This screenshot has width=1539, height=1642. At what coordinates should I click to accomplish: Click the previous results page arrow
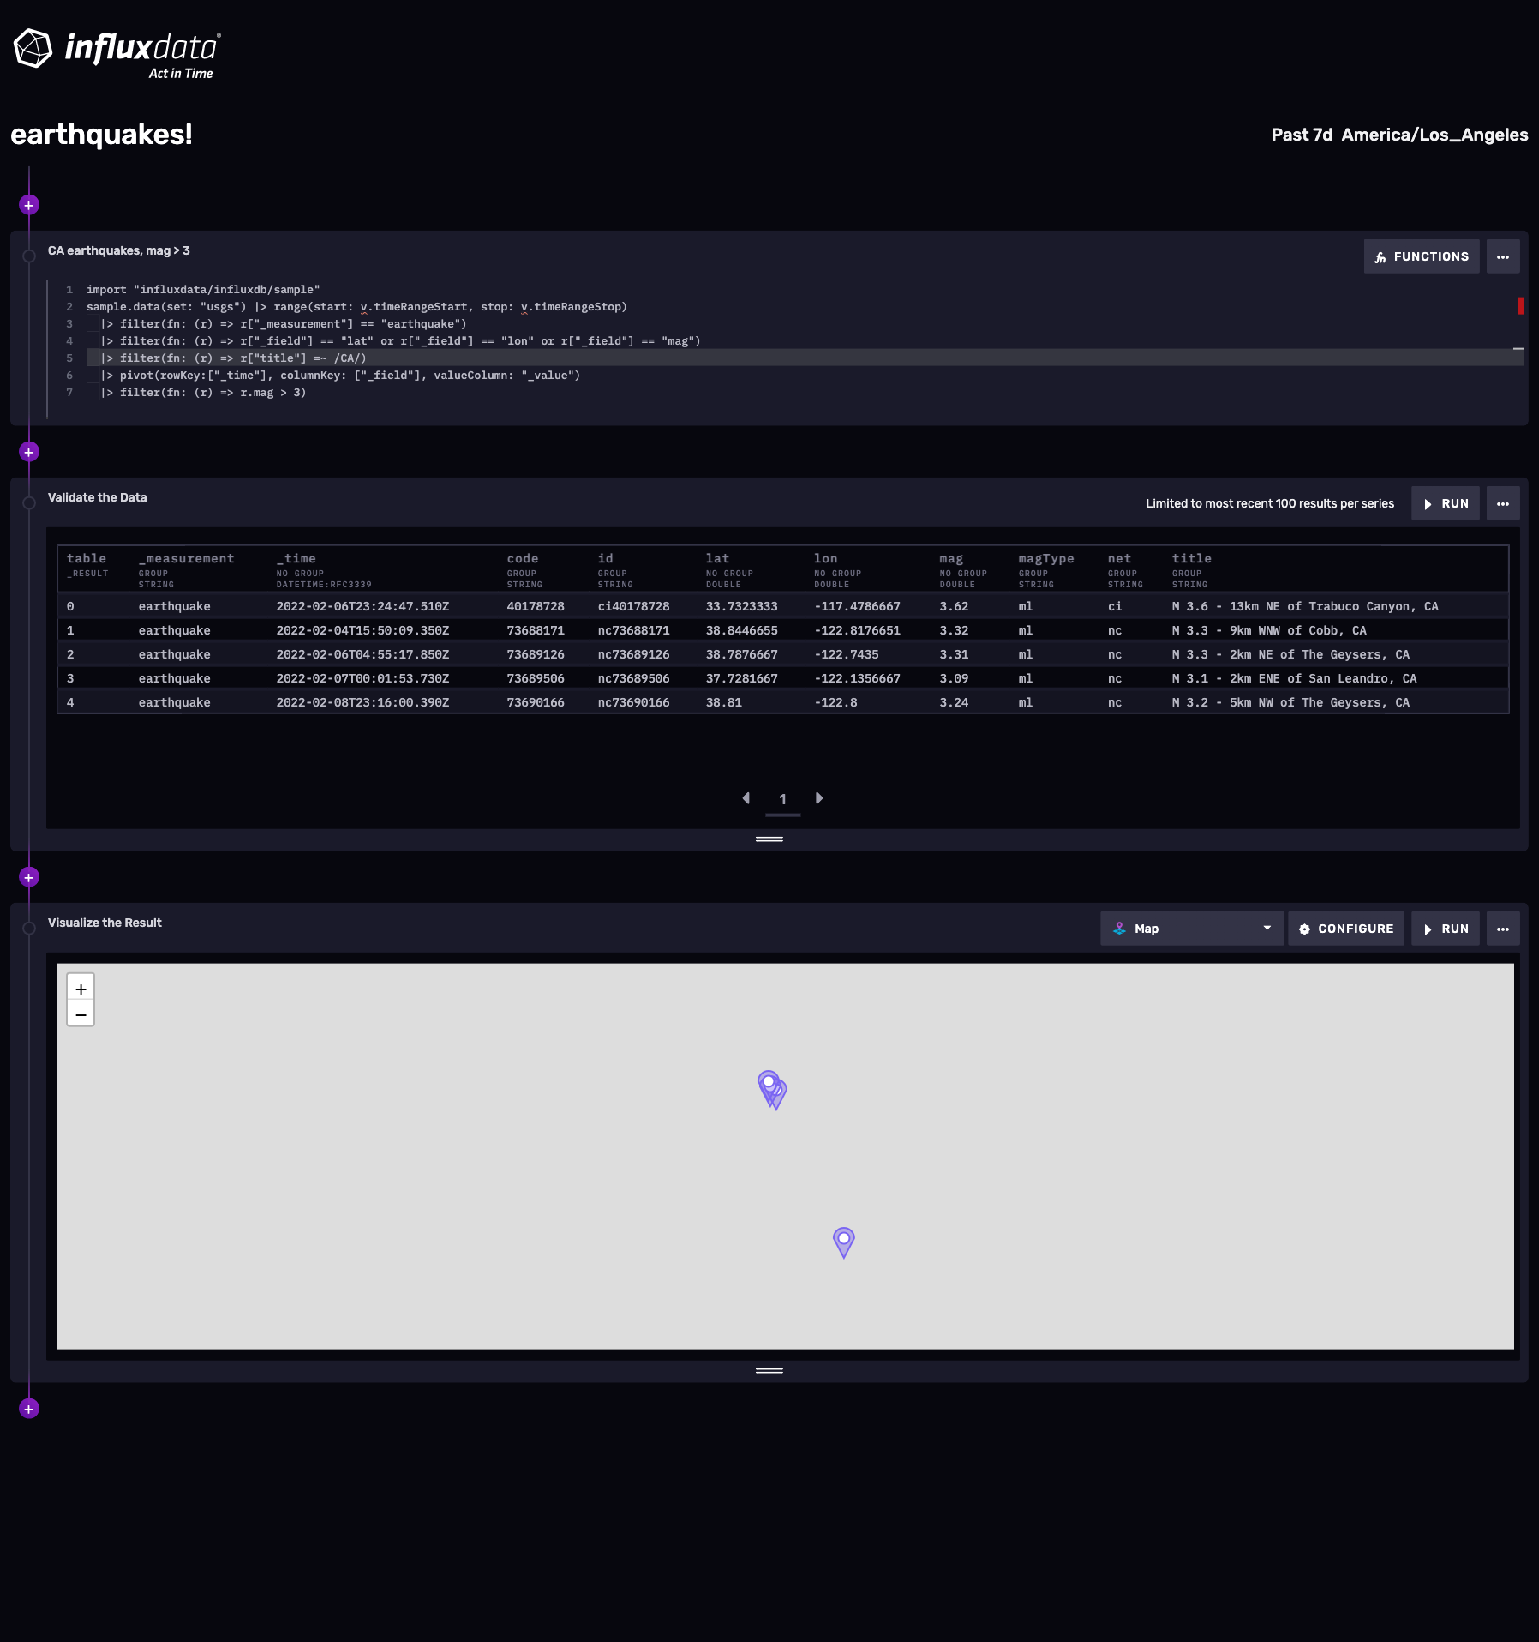[x=746, y=798]
